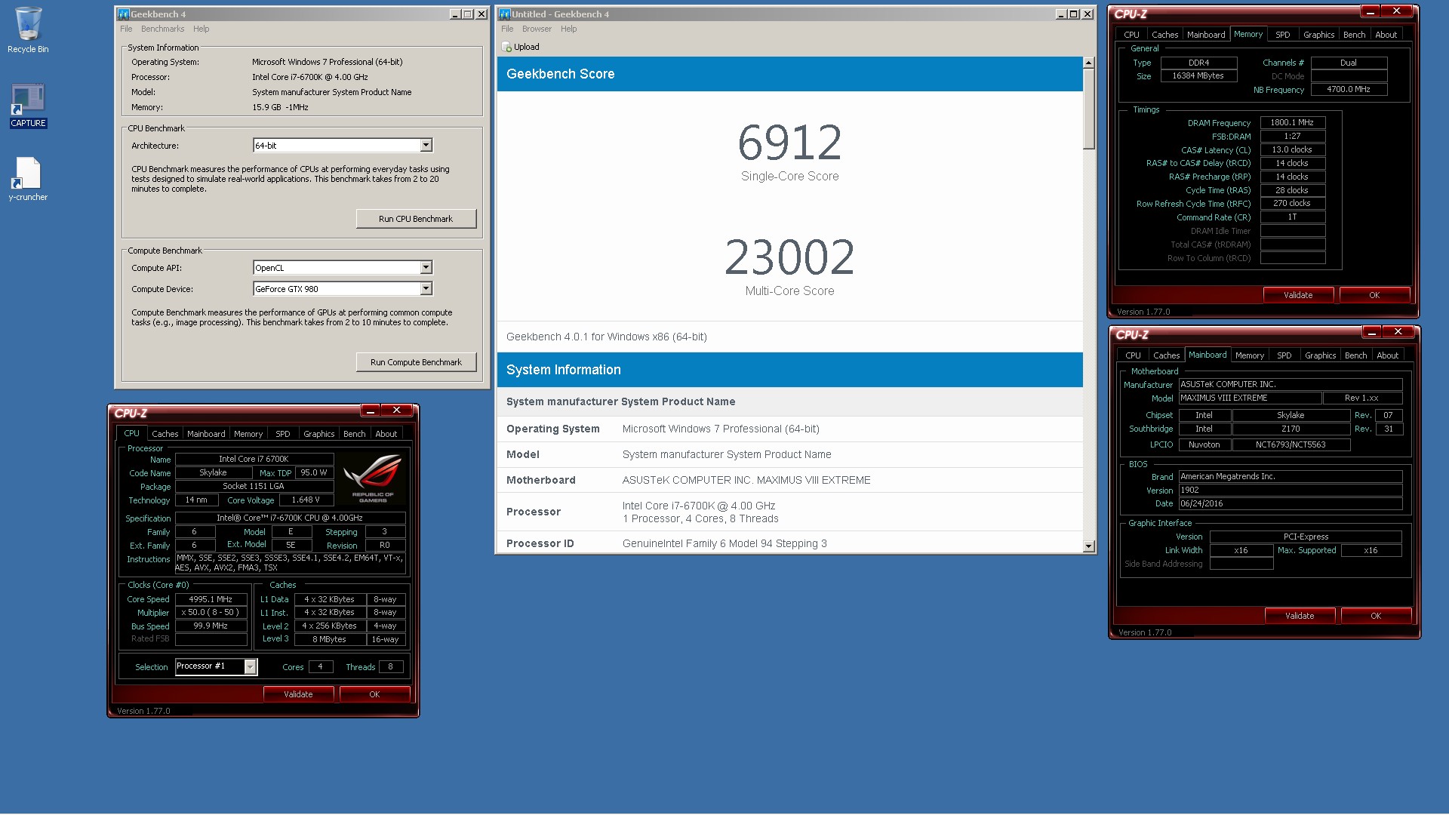Click the Run CPU Benchmark button
The height and width of the screenshot is (815, 1449).
pos(416,219)
